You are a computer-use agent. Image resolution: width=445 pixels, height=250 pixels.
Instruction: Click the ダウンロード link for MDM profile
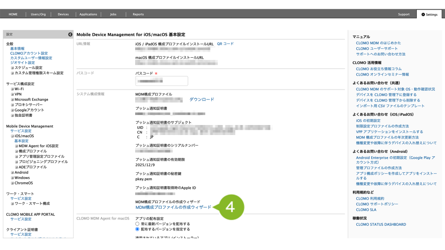click(202, 99)
